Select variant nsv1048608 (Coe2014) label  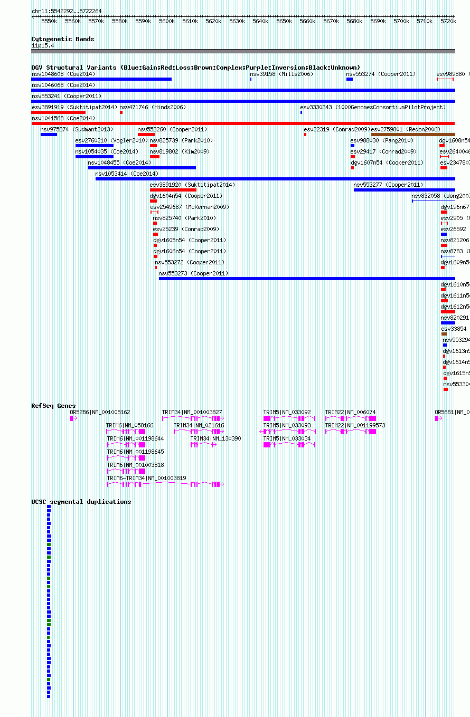point(63,74)
